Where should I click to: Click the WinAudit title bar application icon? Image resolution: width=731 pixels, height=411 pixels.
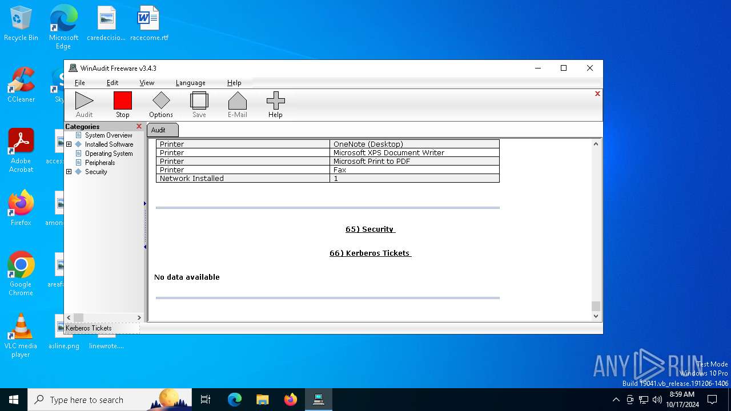[73, 68]
